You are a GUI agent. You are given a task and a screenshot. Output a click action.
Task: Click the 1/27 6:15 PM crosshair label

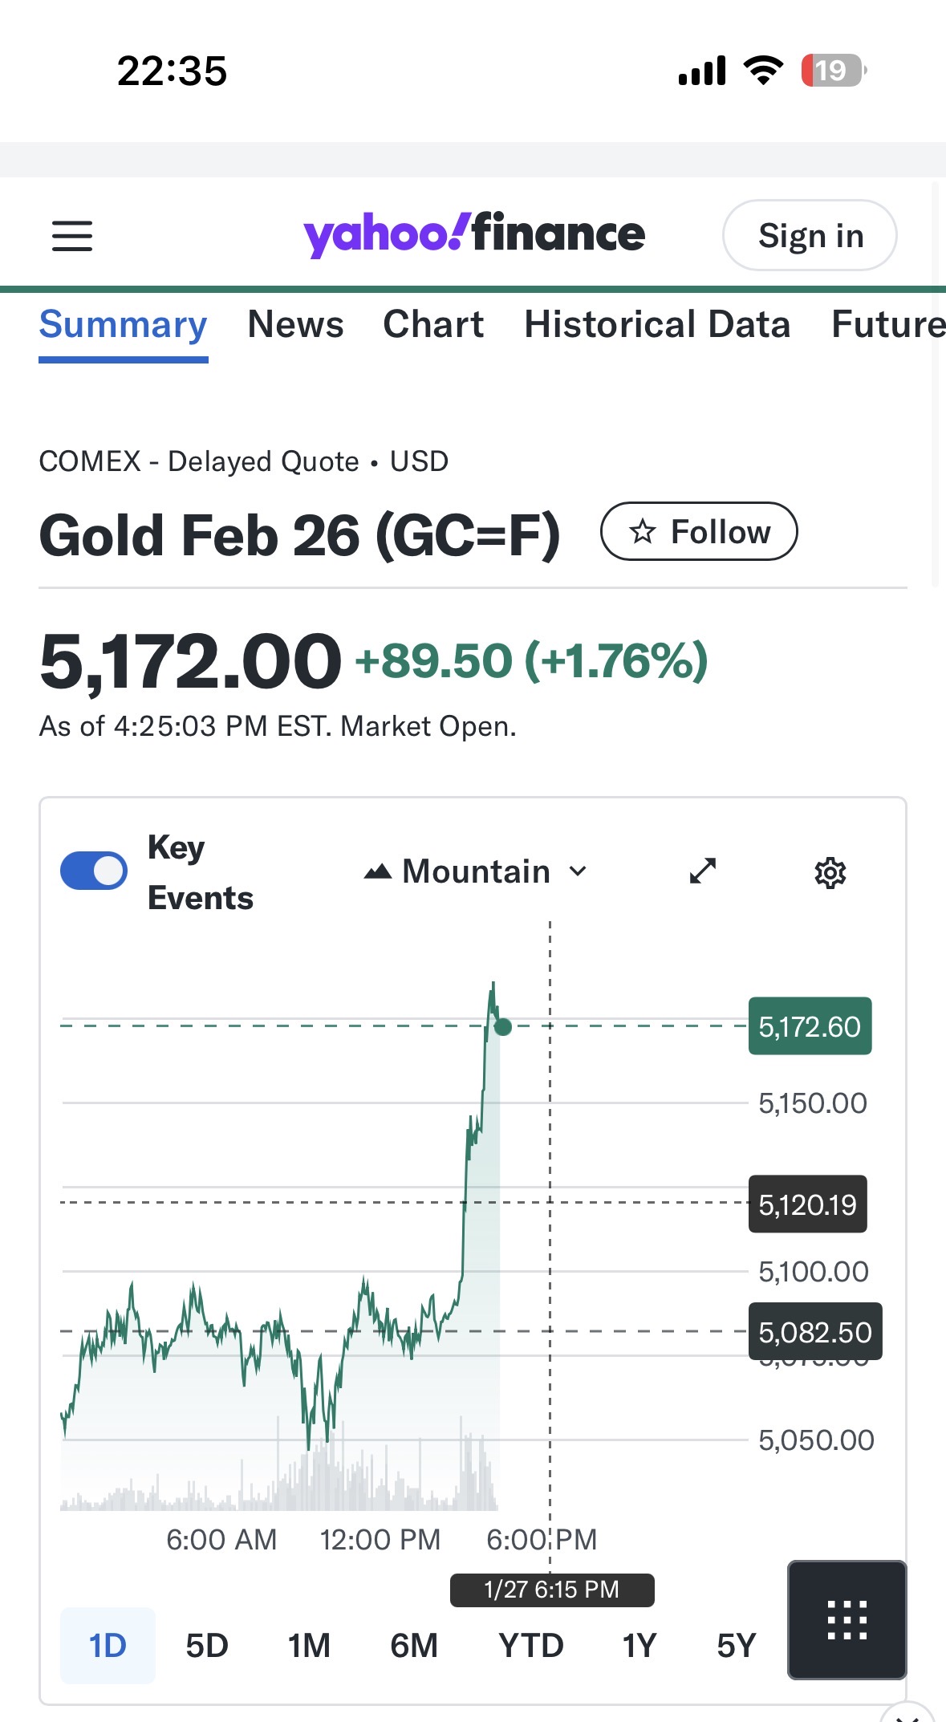pyautogui.click(x=552, y=1590)
